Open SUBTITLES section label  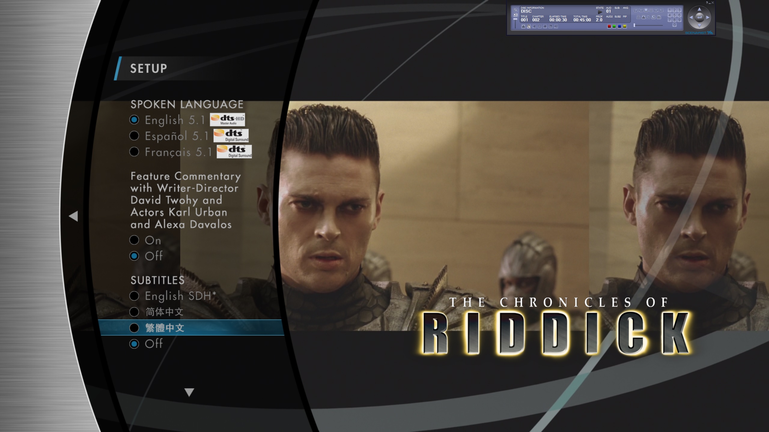[x=157, y=280]
